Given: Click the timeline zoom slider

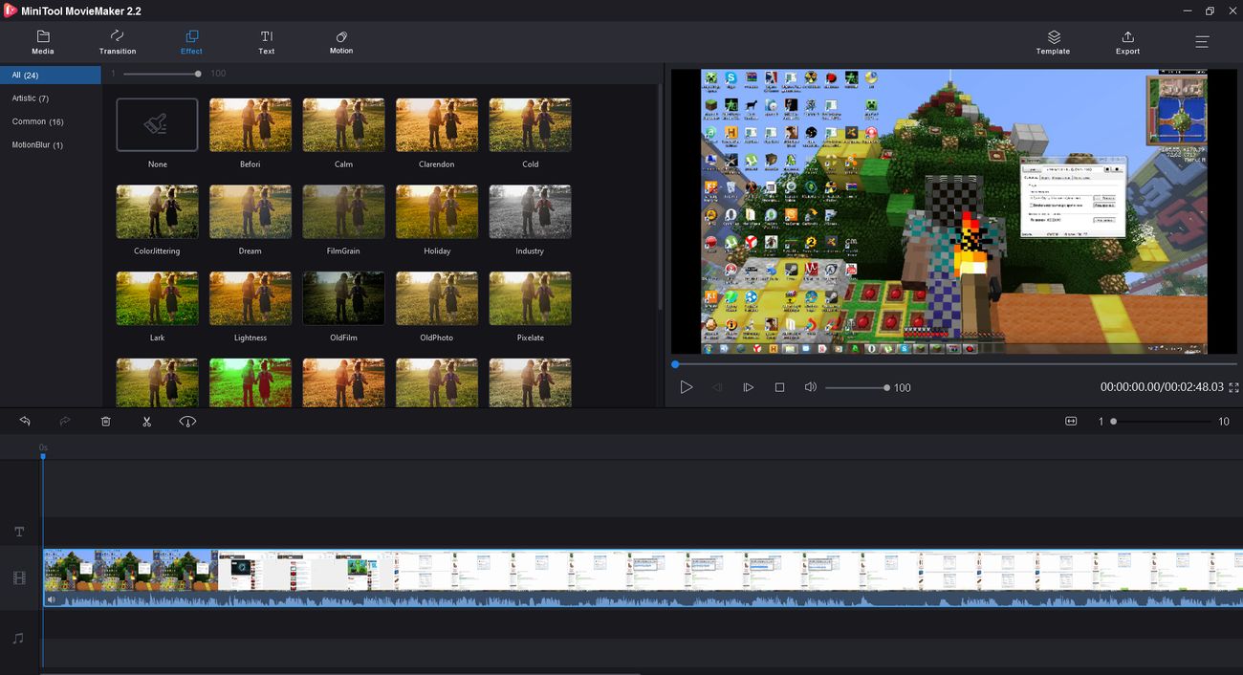Looking at the screenshot, I should click(x=1162, y=421).
